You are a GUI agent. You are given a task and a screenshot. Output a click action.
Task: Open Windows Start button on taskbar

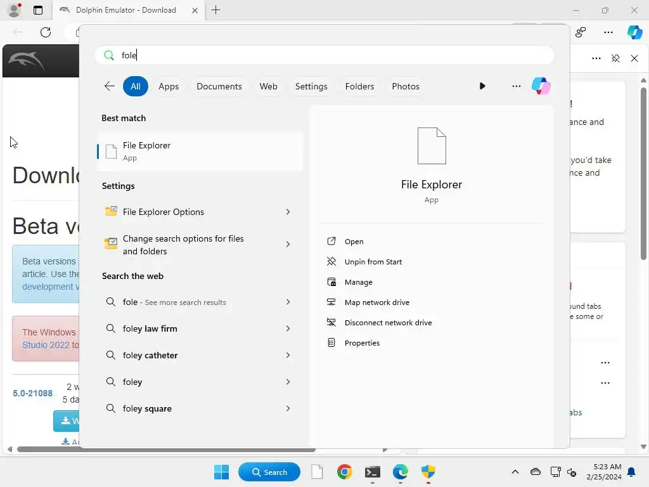coord(221,472)
